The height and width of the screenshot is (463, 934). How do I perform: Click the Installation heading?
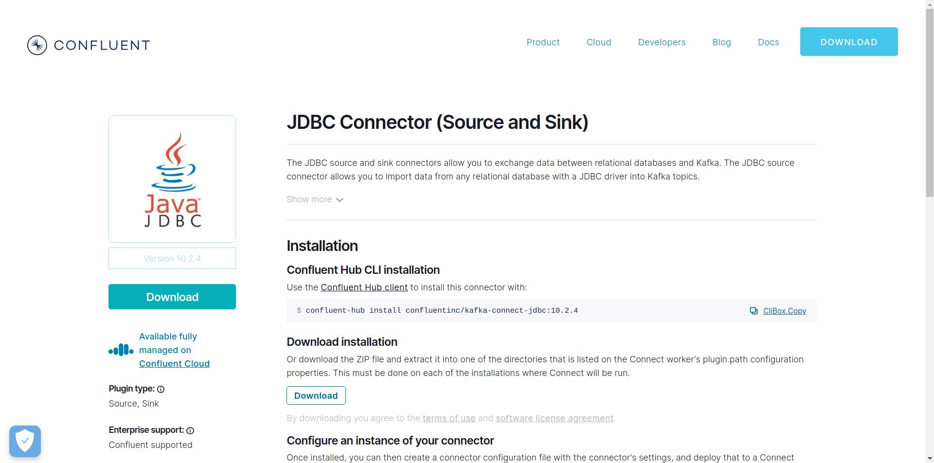[x=322, y=246]
